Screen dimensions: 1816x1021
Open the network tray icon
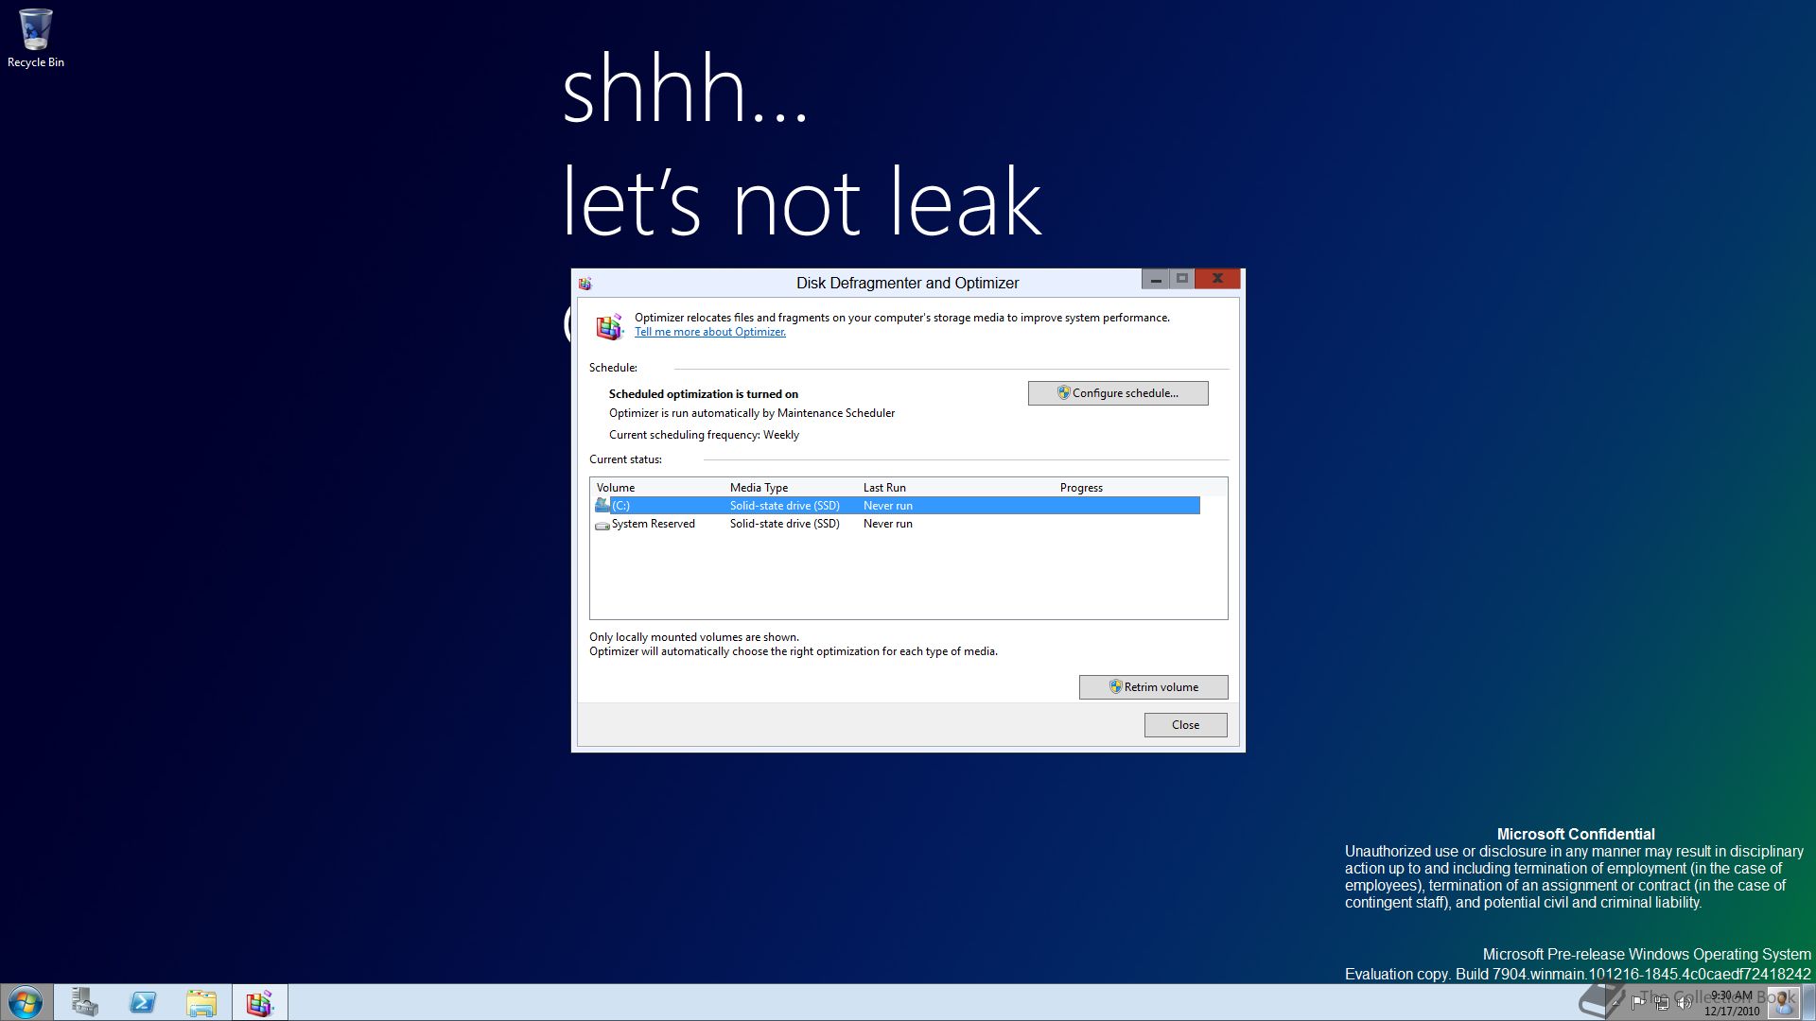click(1662, 1003)
